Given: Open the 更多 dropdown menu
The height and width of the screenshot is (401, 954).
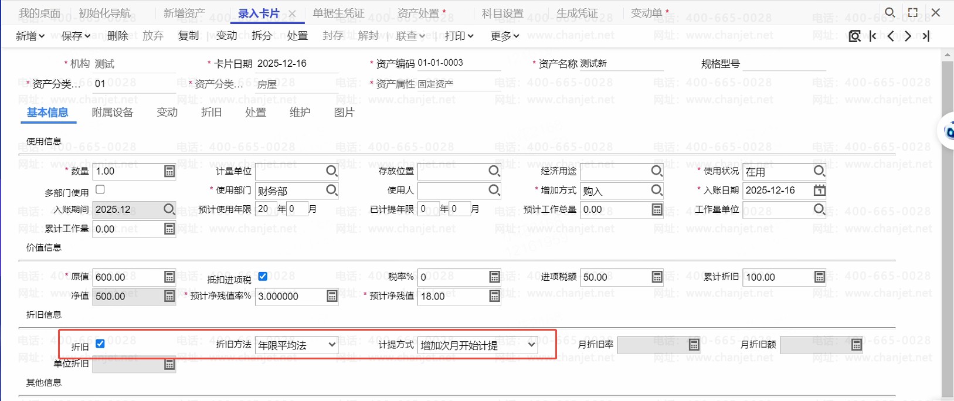Looking at the screenshot, I should 505,36.
